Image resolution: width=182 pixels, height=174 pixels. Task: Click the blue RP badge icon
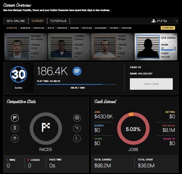pyautogui.click(x=76, y=71)
